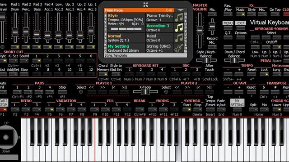Click the round Select button of Player 1

click(81, 92)
